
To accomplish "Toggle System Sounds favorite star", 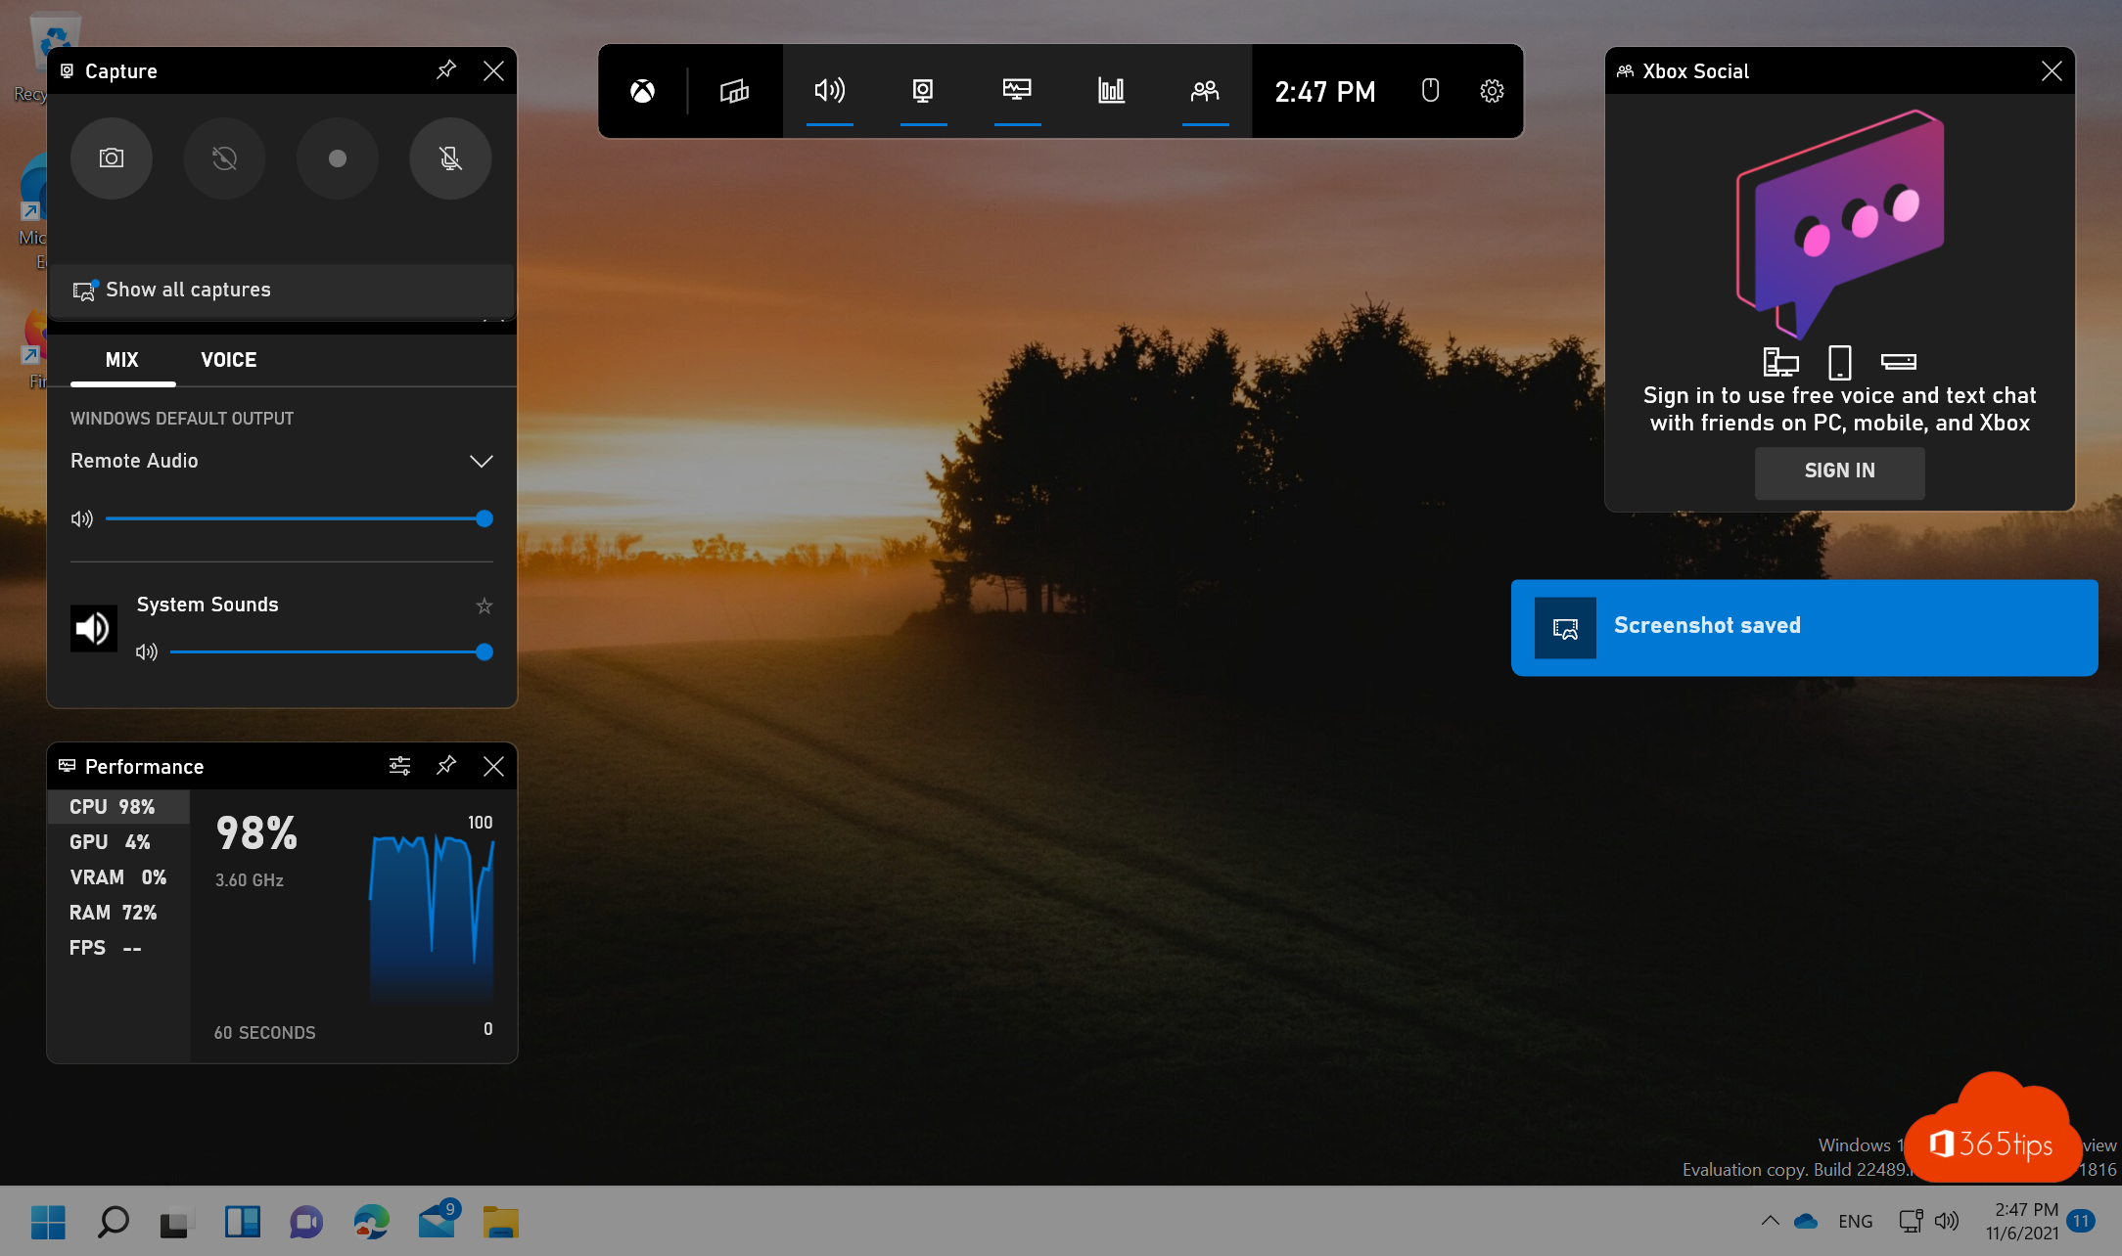I will pos(483,606).
